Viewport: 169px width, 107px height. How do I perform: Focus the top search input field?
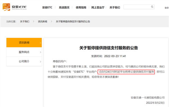[x=139, y=7]
